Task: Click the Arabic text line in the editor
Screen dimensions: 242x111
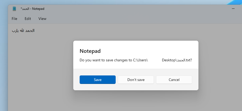Action: coord(23,31)
